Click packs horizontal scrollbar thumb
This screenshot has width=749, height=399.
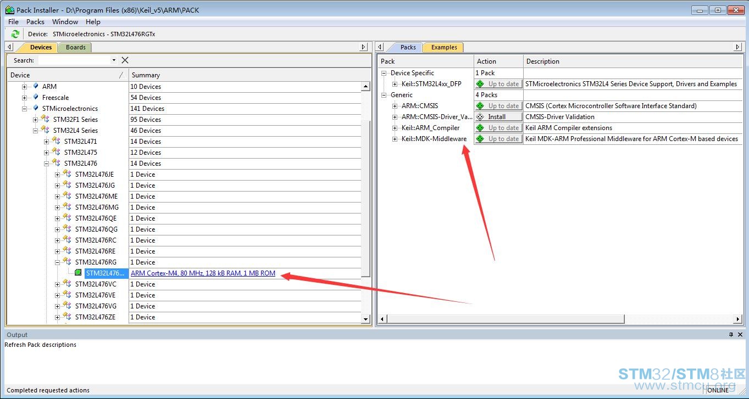pos(506,318)
